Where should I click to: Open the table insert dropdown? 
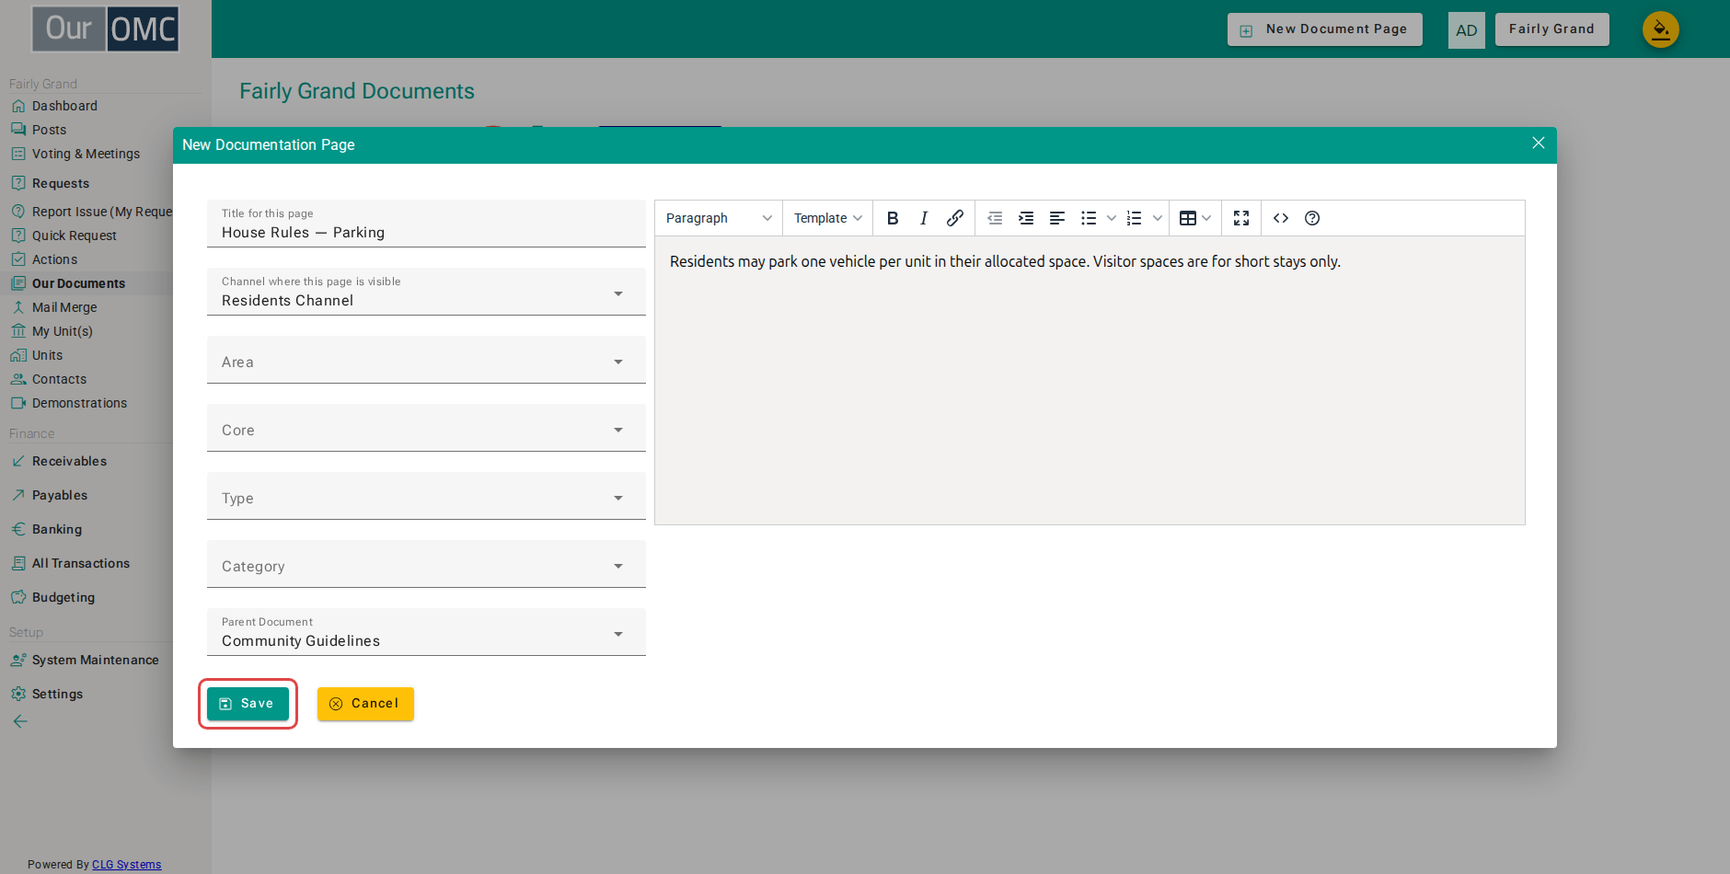1195,218
